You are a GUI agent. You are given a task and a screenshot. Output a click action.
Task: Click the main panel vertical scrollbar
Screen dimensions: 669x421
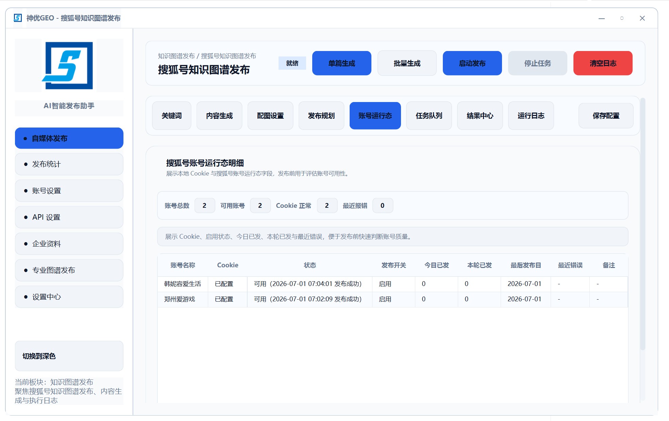tap(642, 224)
